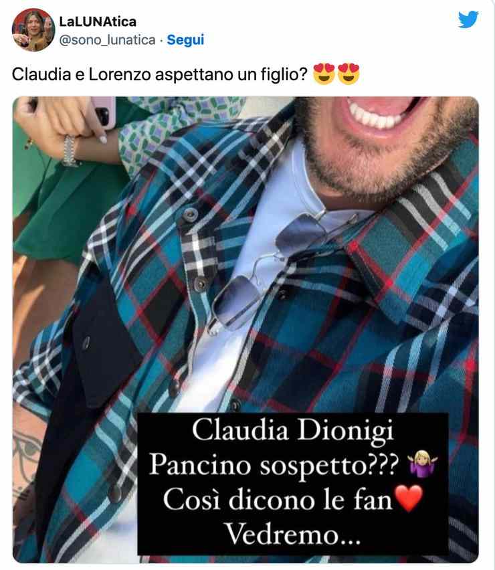The height and width of the screenshot is (570, 495).
Task: Click the silver wristwatch in the photo
Action: pos(70,151)
